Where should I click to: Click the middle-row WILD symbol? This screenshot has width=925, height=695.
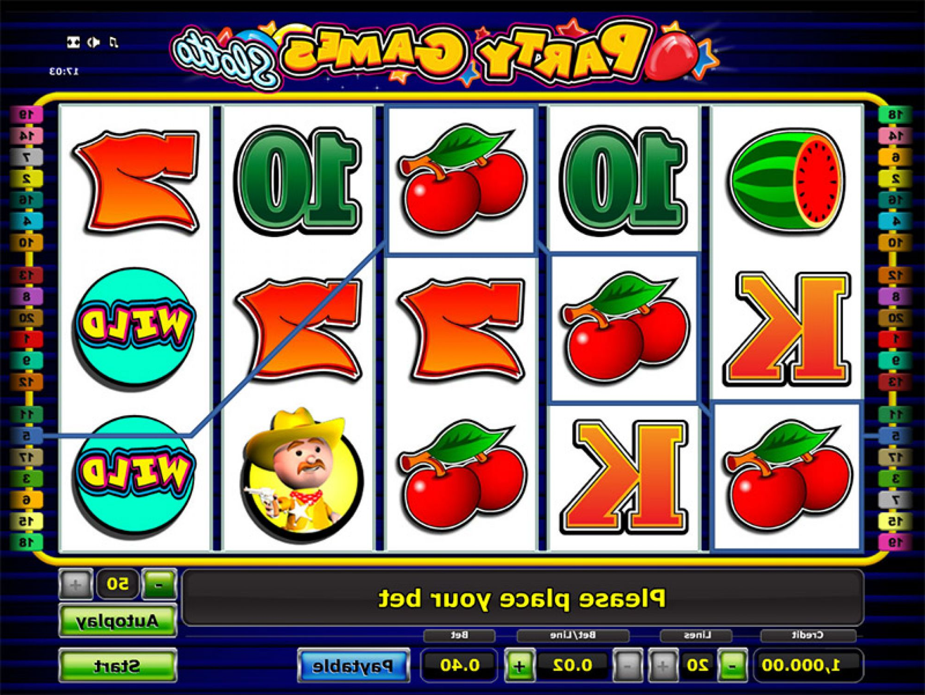click(135, 328)
